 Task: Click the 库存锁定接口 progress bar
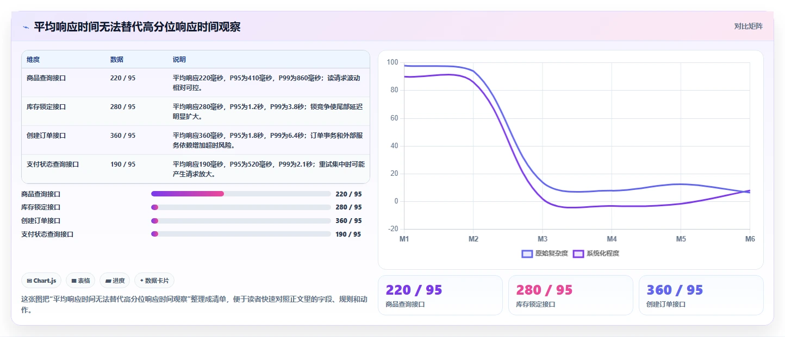(241, 207)
